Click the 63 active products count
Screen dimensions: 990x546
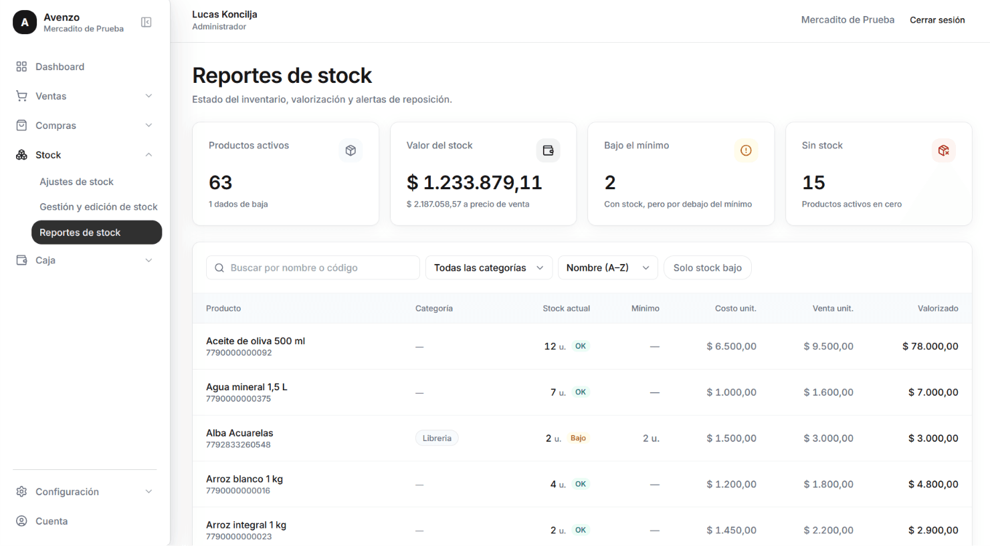point(221,182)
